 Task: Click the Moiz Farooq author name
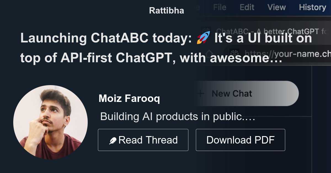[130, 98]
